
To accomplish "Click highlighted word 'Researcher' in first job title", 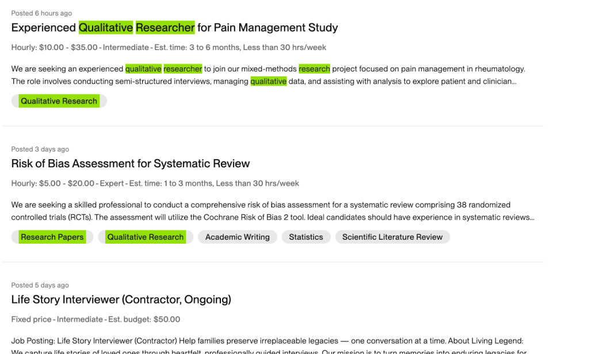I will tap(165, 28).
